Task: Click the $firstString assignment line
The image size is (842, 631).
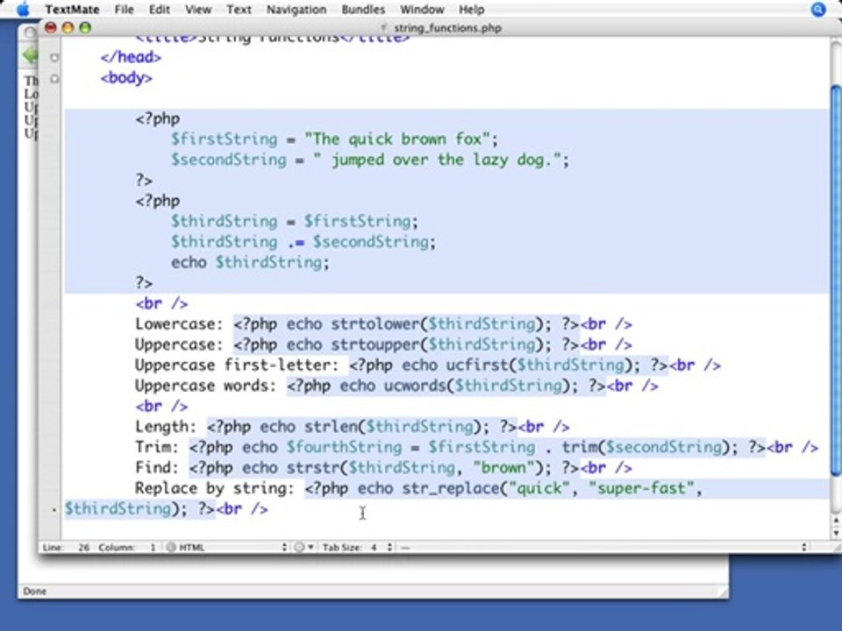Action: [334, 139]
